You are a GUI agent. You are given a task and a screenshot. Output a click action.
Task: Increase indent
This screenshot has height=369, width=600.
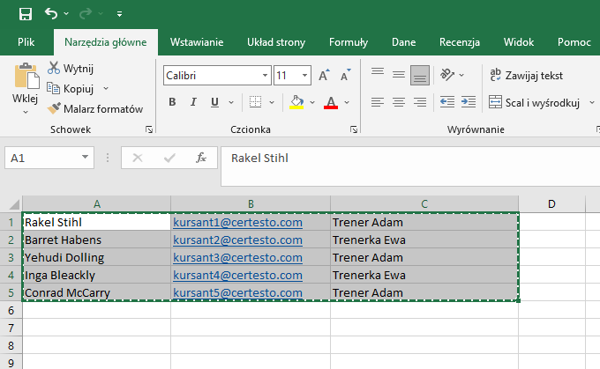pos(469,102)
